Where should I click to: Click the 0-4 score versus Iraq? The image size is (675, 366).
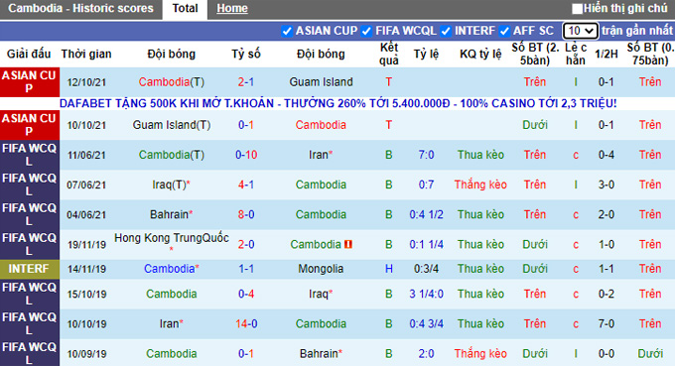[246, 295]
